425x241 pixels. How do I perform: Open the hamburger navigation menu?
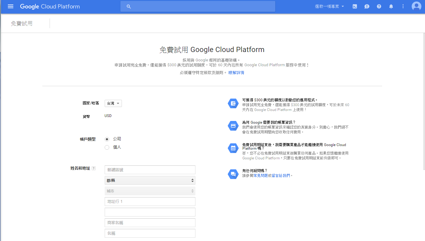click(11, 6)
